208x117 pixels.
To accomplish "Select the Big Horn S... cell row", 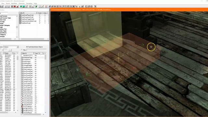I will coord(8,88).
